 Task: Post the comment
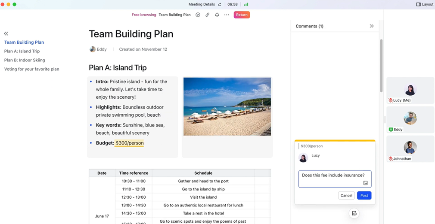coord(364,195)
